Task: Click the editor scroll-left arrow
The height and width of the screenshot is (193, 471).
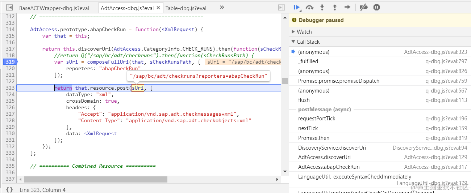Action: pyautogui.click(x=20, y=179)
